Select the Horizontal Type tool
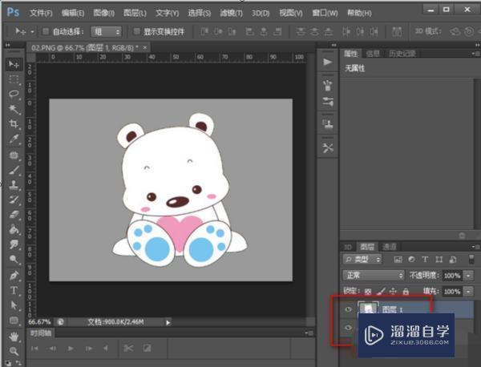This screenshot has width=481, height=367. [x=14, y=290]
